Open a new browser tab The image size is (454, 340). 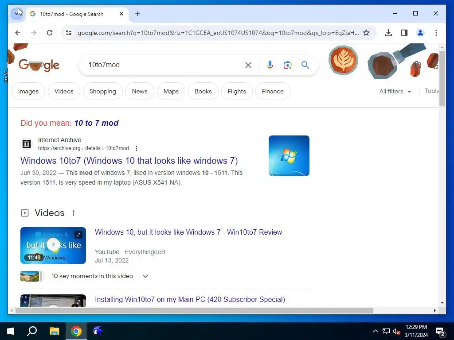click(x=137, y=14)
